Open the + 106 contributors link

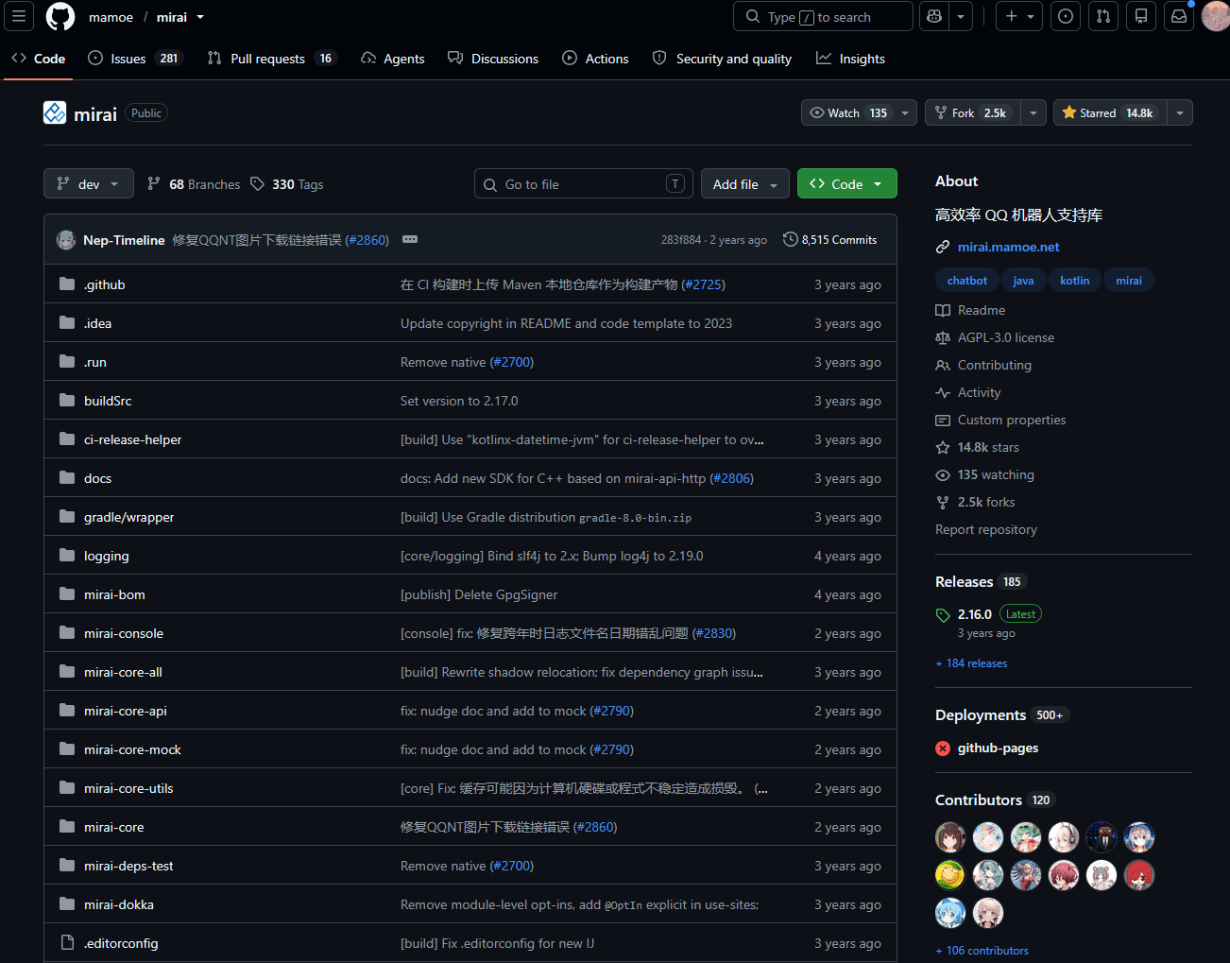(x=982, y=951)
